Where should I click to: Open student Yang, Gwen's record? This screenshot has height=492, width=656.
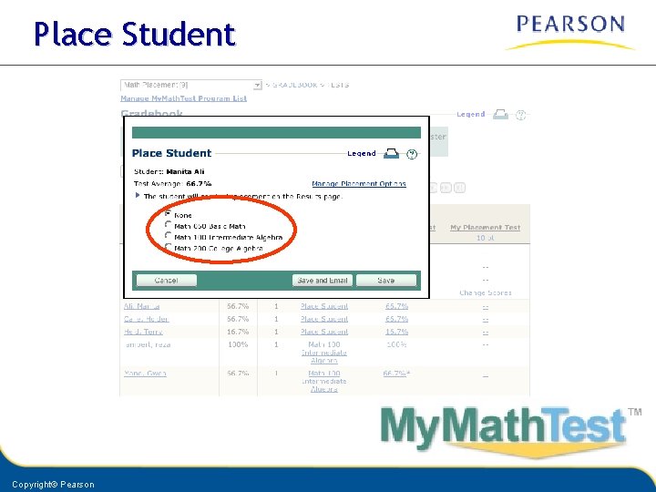[145, 374]
